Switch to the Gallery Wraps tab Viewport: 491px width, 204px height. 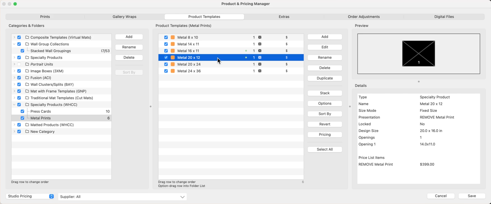[x=124, y=17]
